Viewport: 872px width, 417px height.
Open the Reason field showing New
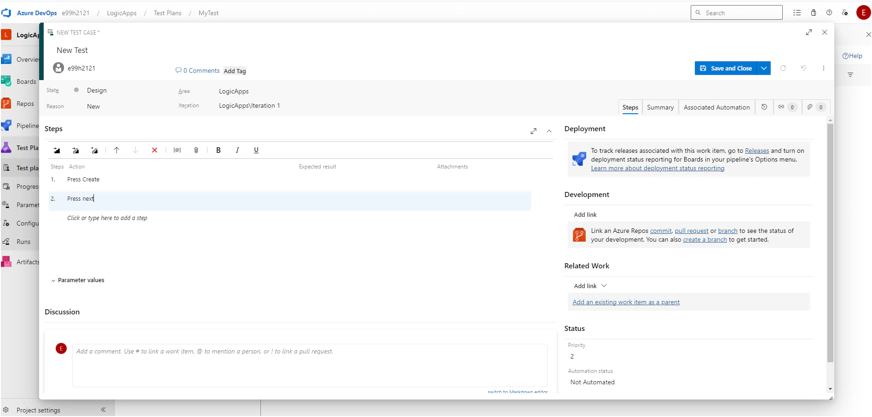click(x=93, y=106)
